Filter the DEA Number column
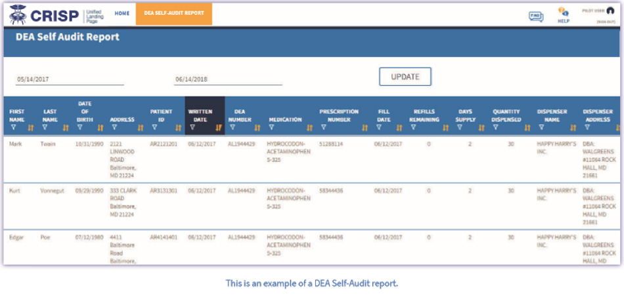The image size is (624, 307). click(x=233, y=128)
